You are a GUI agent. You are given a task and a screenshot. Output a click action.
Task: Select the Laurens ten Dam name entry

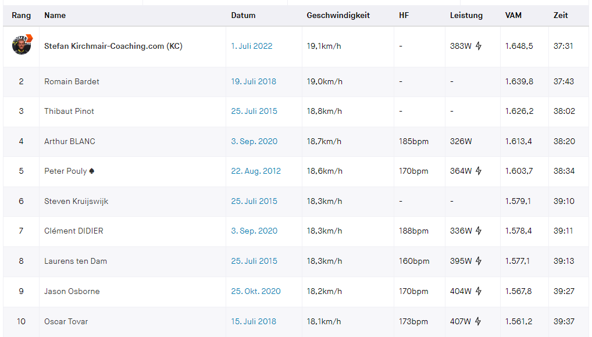(x=76, y=261)
